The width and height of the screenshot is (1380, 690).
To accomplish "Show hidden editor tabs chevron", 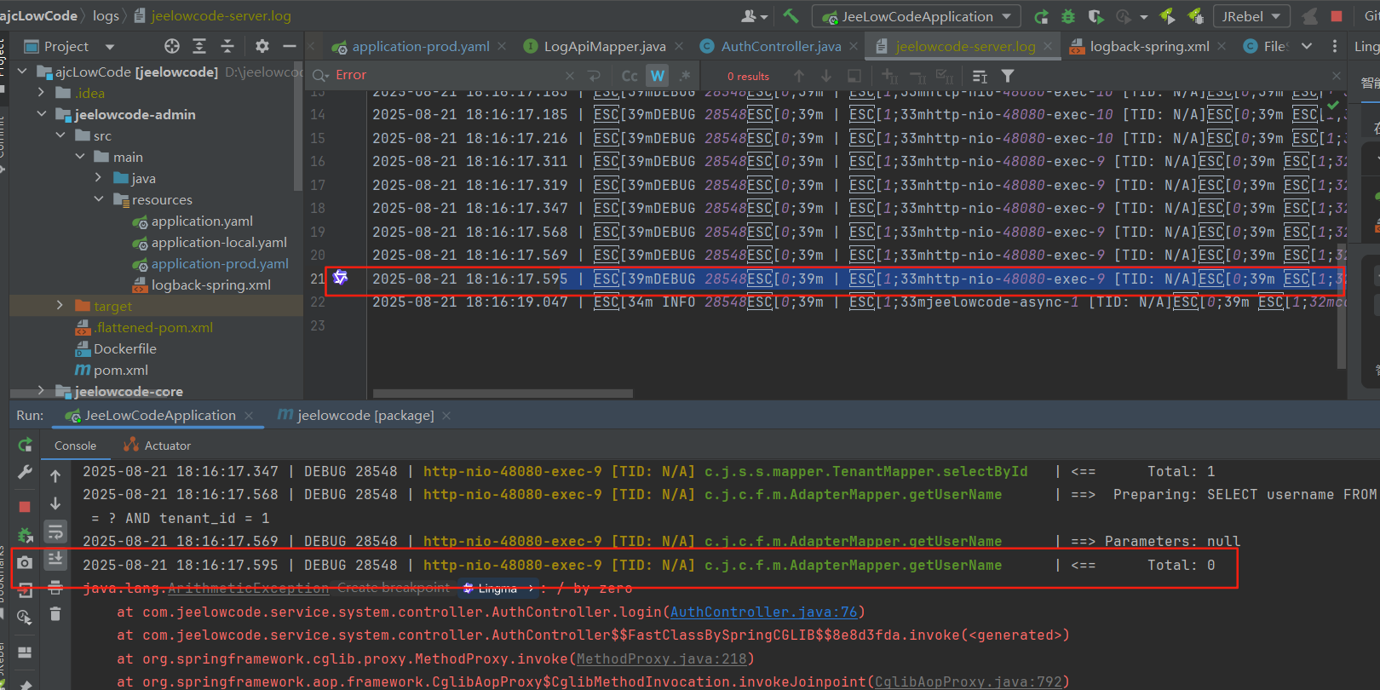I will click(x=1307, y=46).
